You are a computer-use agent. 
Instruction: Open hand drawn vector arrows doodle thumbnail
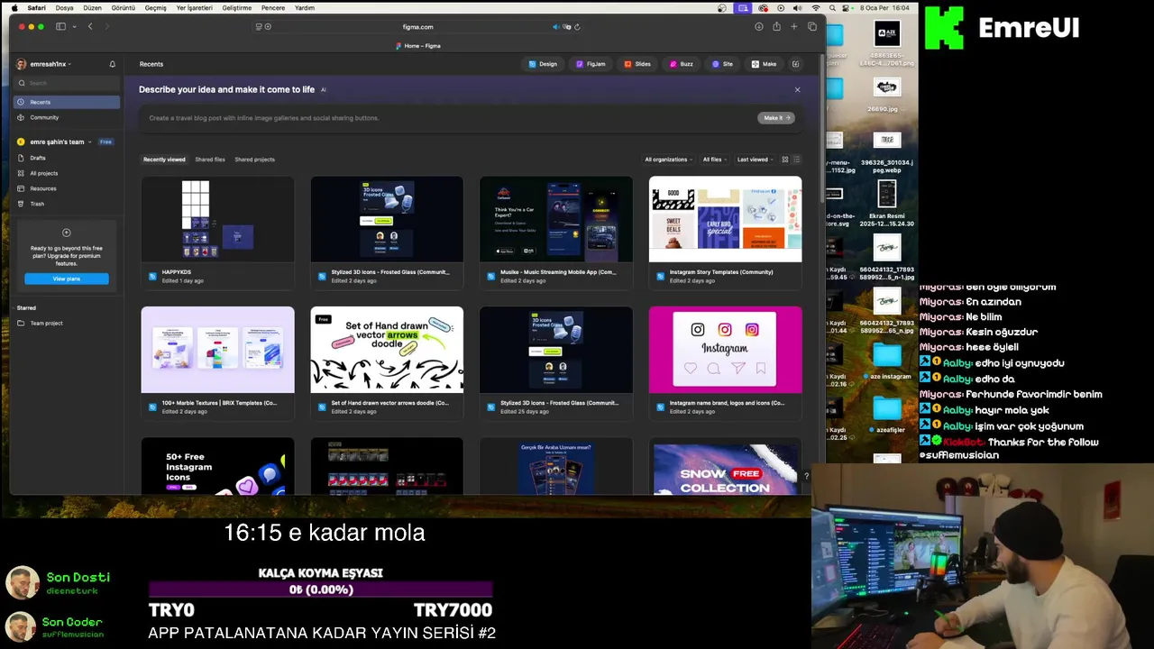click(387, 350)
